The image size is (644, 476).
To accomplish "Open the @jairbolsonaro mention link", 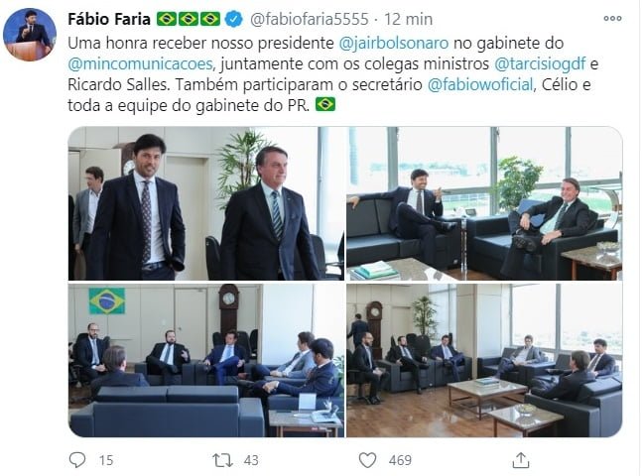I will (x=394, y=43).
